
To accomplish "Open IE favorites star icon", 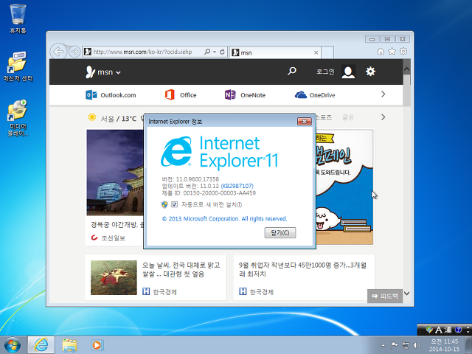I will coord(392,52).
